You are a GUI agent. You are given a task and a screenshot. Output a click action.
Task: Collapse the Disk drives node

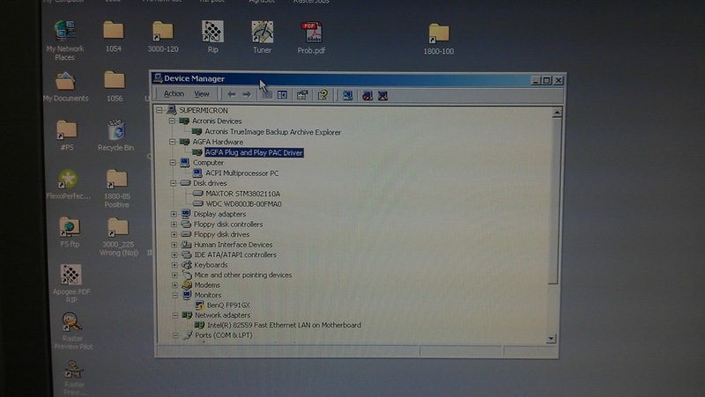173,183
